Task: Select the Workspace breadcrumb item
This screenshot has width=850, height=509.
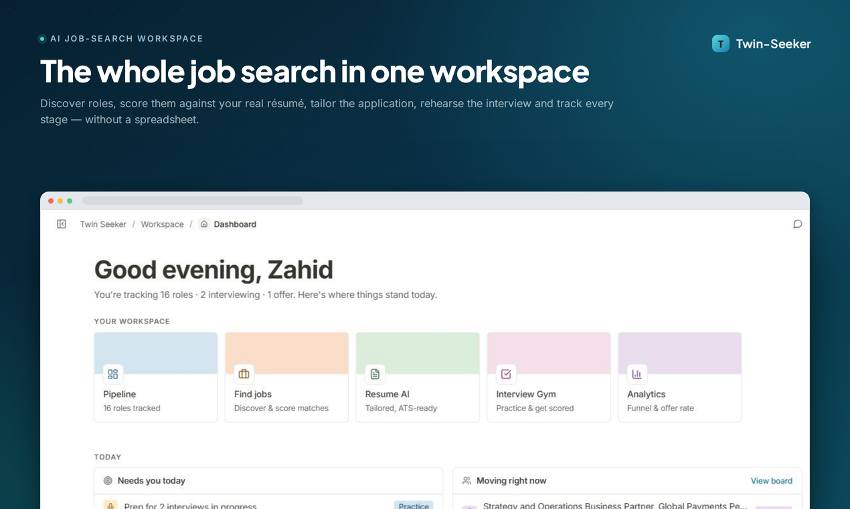Action: [x=162, y=224]
